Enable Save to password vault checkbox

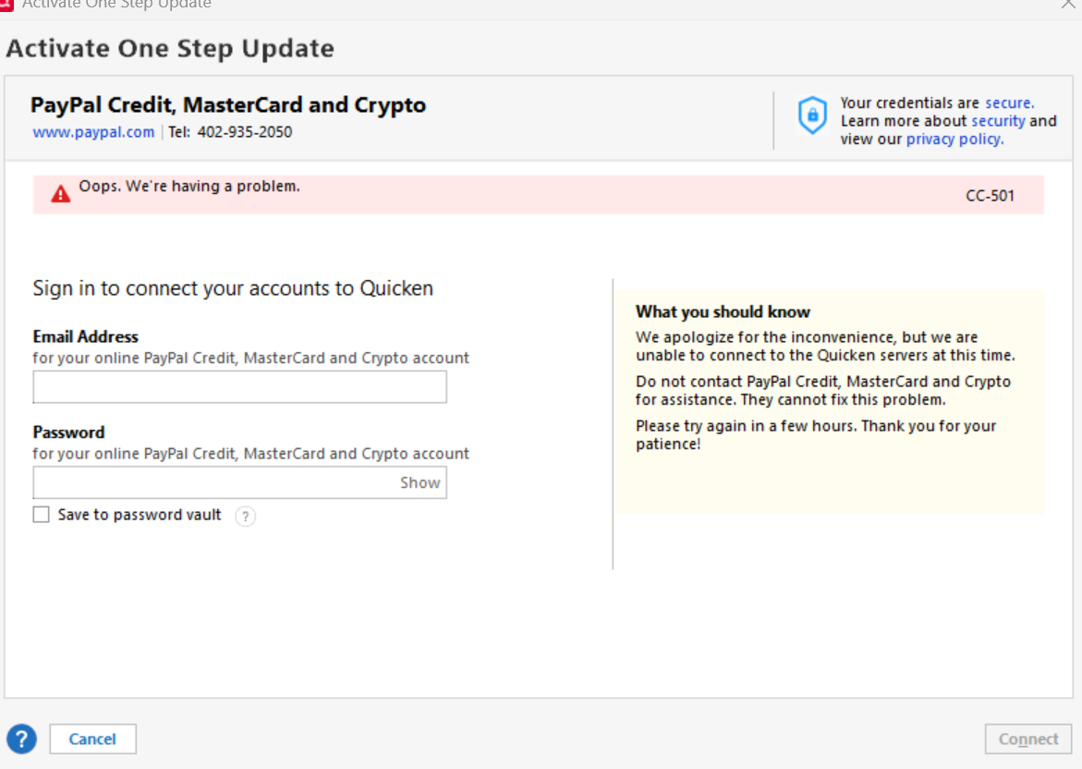pos(42,515)
